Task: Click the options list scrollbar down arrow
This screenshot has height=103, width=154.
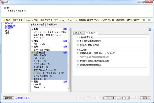Action: coord(69,90)
